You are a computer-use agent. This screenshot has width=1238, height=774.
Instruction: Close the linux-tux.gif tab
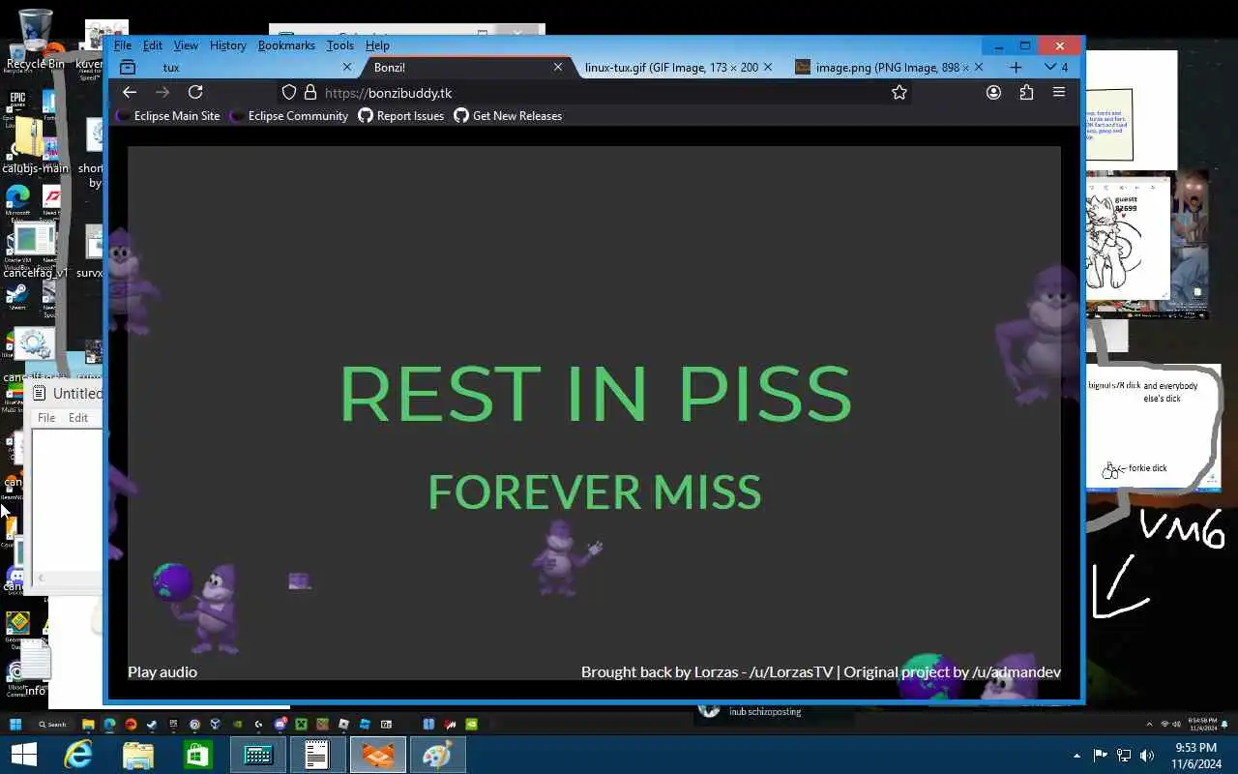[768, 67]
